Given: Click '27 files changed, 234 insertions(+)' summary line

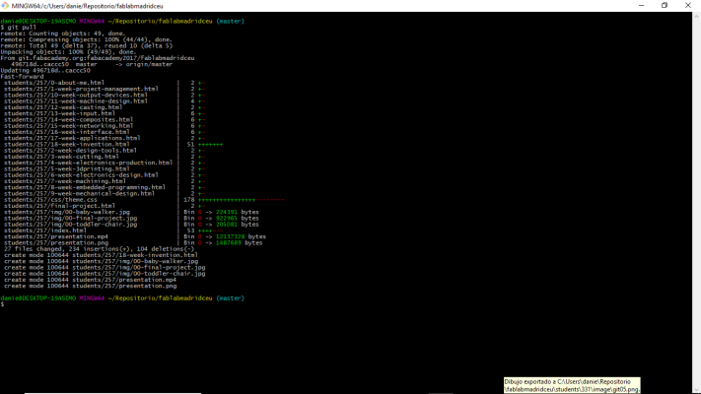Looking at the screenshot, I should [x=100, y=249].
